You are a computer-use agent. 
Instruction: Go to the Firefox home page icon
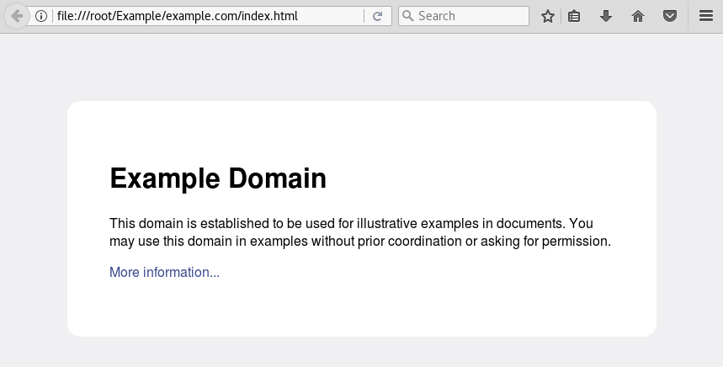638,17
